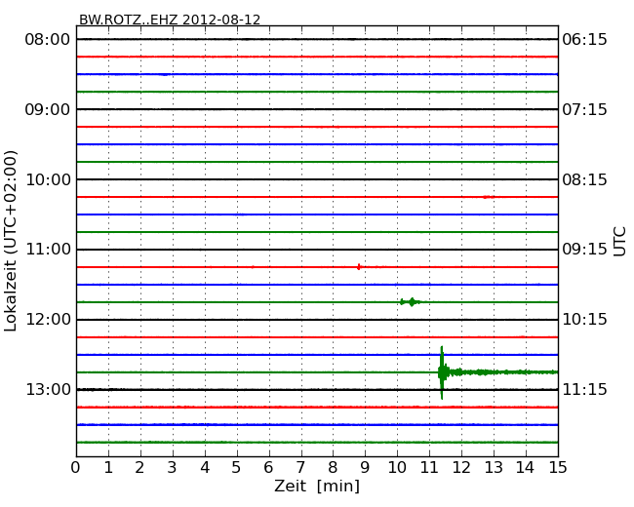
Task: Select the x-axis tick label 15
Action: coord(558,467)
